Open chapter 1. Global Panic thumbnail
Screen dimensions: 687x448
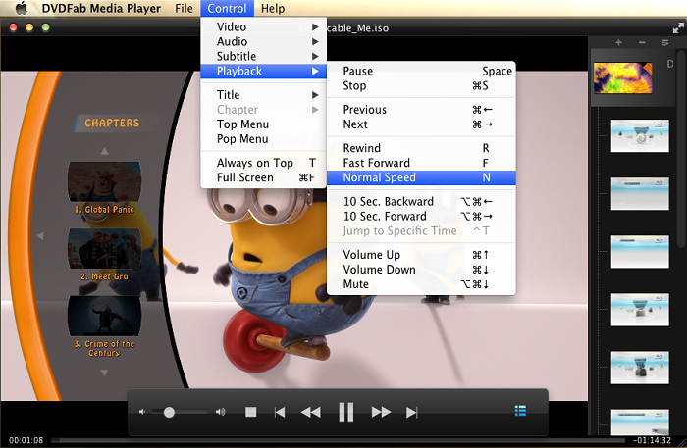pos(104,182)
